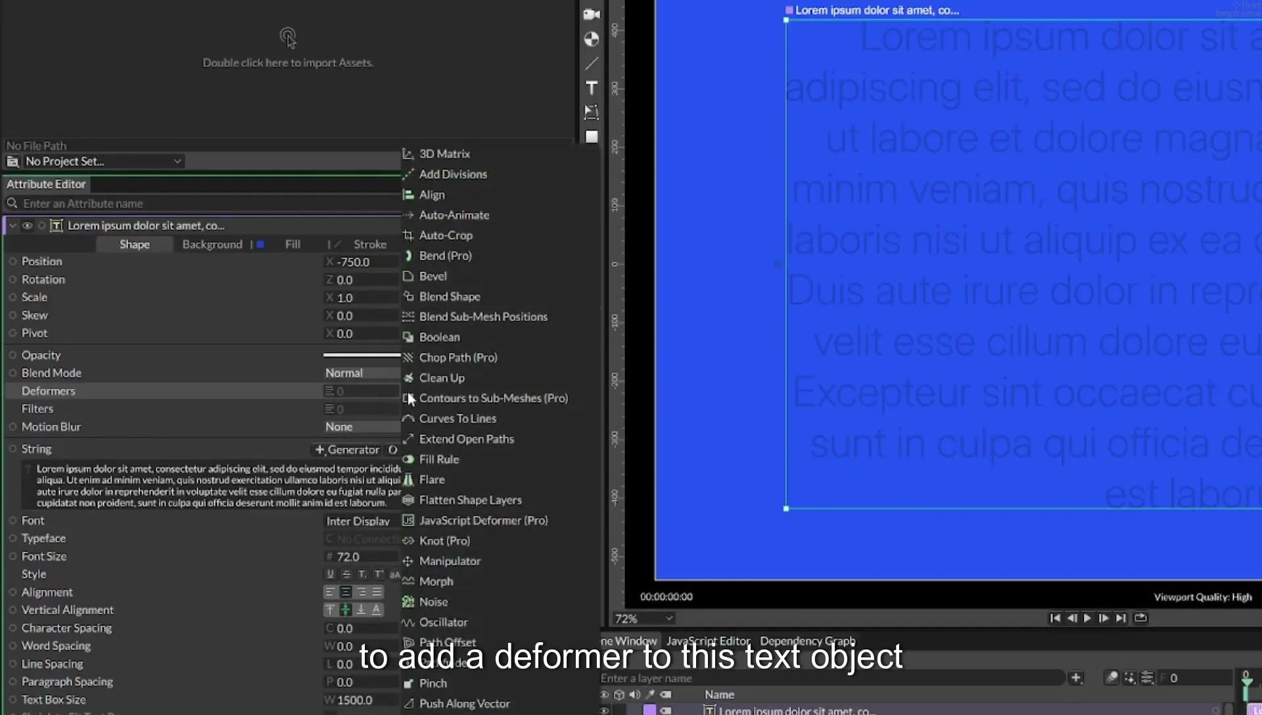Toggle Opacity attribute animation circle
The width and height of the screenshot is (1262, 715).
[12, 355]
